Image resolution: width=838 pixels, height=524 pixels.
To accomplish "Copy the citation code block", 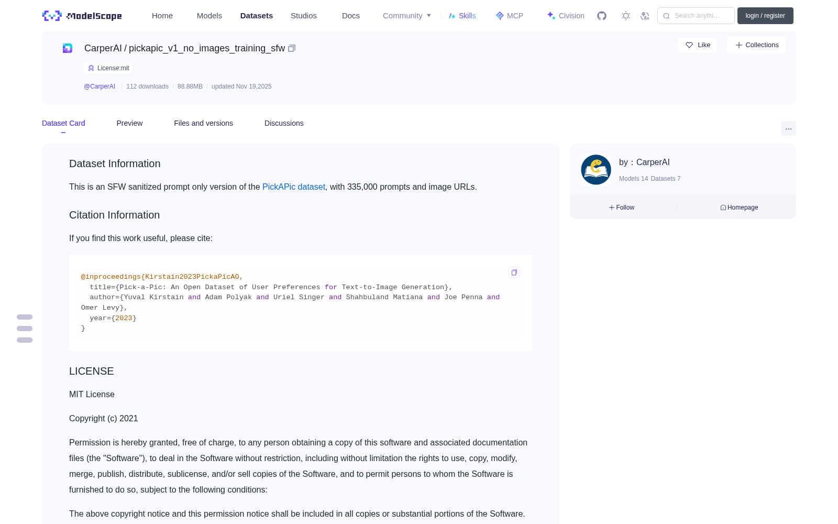I will (x=514, y=272).
